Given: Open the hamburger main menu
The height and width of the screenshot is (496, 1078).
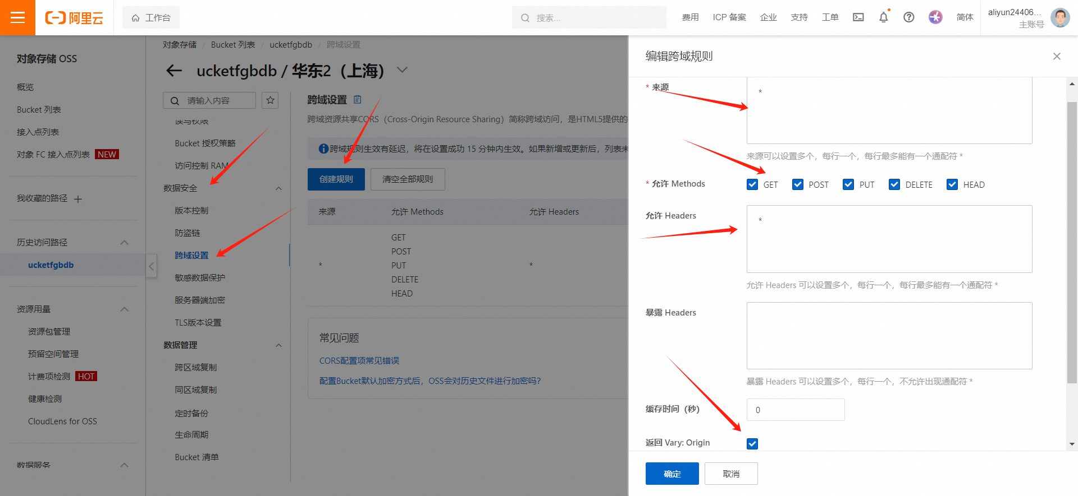Looking at the screenshot, I should (17, 17).
